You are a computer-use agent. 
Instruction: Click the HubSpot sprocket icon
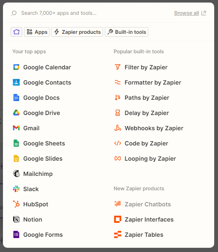tap(16, 204)
